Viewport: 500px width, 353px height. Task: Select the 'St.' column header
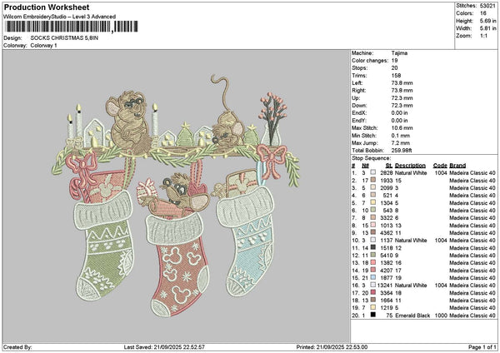click(x=389, y=166)
